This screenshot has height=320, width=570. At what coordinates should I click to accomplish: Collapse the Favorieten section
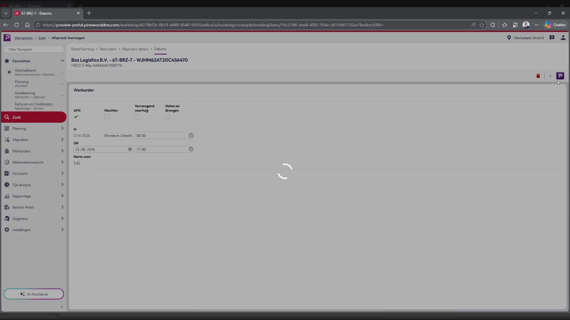[x=62, y=61]
